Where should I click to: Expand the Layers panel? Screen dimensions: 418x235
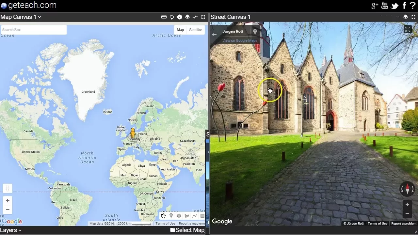(x=11, y=230)
